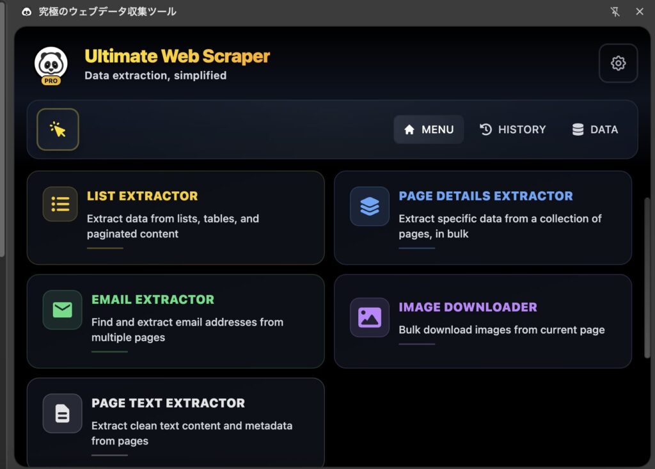
Task: Click the vertical scrollbar on the right
Action: (x=647, y=275)
